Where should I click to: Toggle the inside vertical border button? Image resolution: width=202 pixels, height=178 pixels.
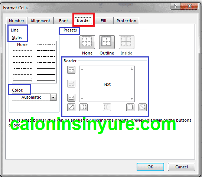107,107
